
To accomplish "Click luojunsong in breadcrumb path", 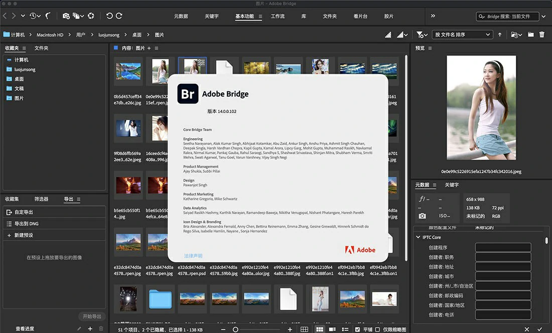I will coord(109,35).
